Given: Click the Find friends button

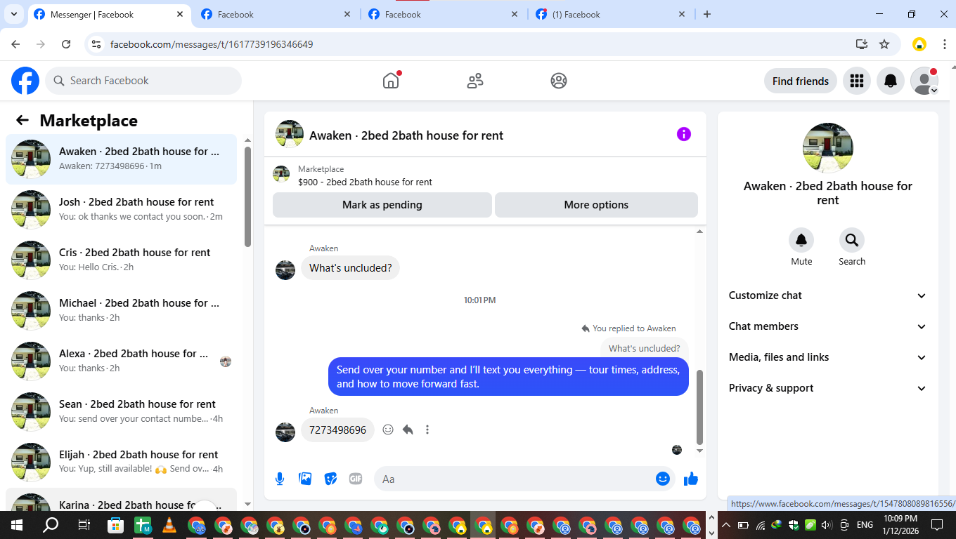Looking at the screenshot, I should click(800, 81).
